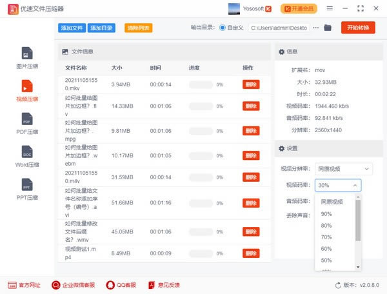The width and height of the screenshot is (387, 294).
Task: Click the version refresh icon
Action: point(338,286)
